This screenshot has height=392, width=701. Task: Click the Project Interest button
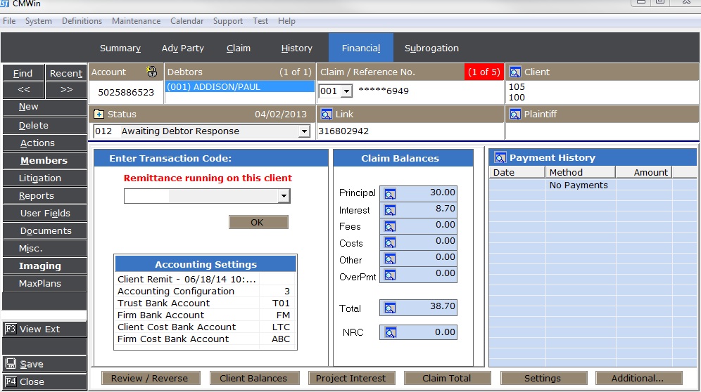coord(350,378)
